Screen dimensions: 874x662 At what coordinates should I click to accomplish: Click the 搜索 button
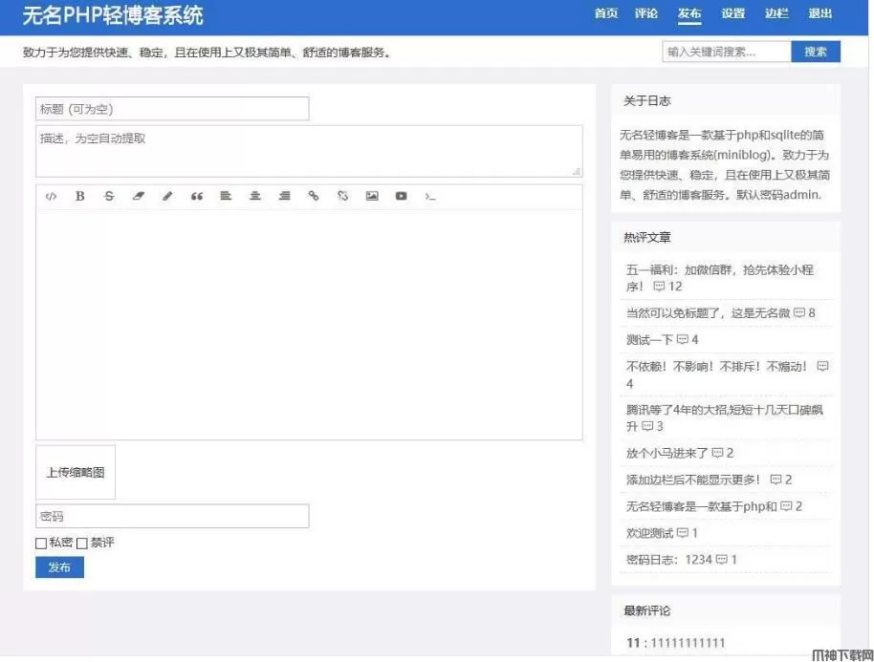(816, 52)
